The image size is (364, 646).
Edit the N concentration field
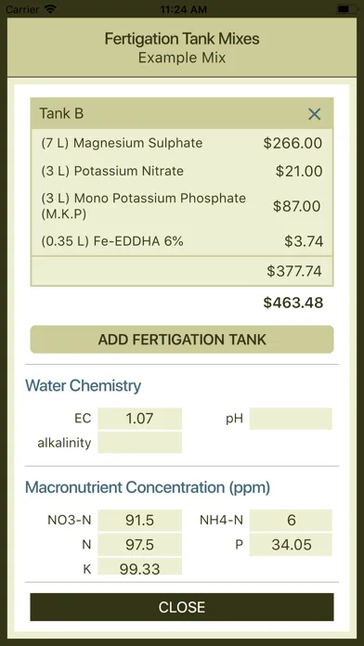[139, 545]
